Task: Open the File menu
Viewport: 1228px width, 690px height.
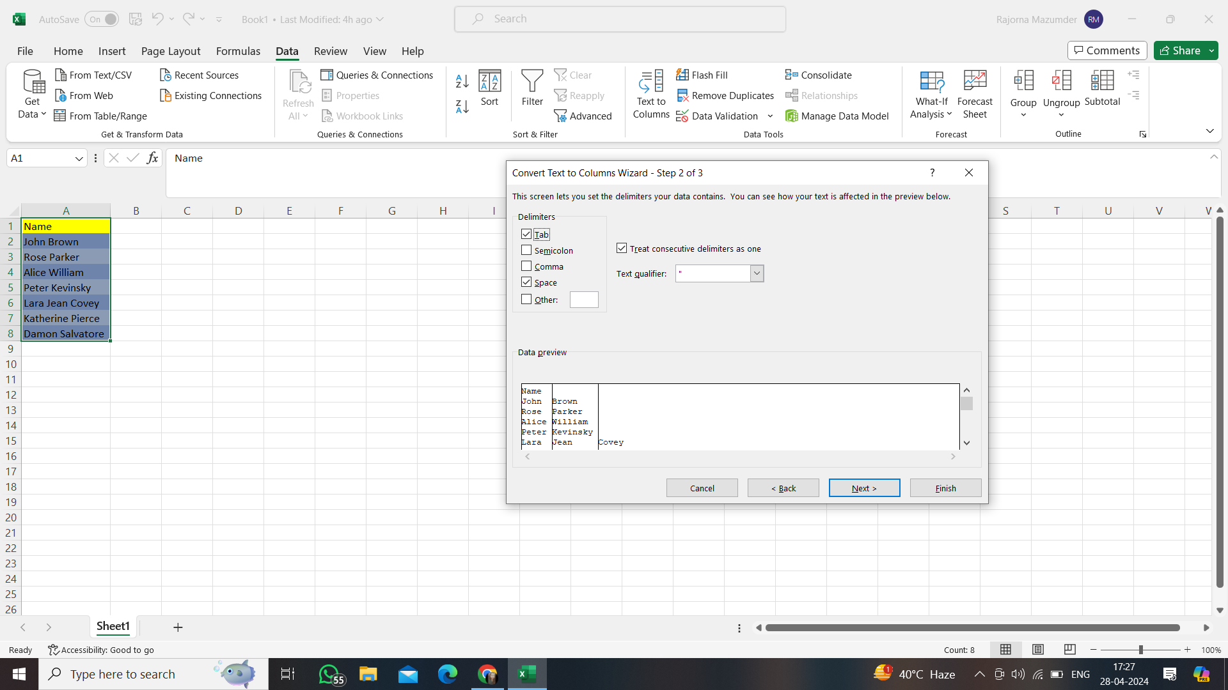Action: pos(25,51)
